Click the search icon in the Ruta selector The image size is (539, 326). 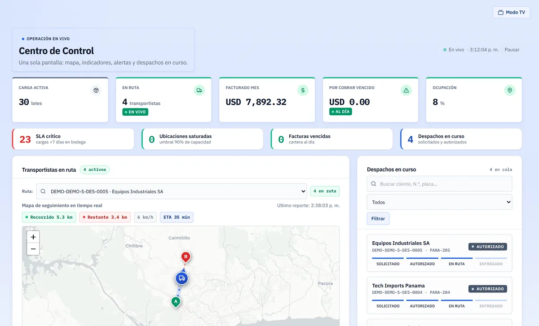tap(43, 191)
